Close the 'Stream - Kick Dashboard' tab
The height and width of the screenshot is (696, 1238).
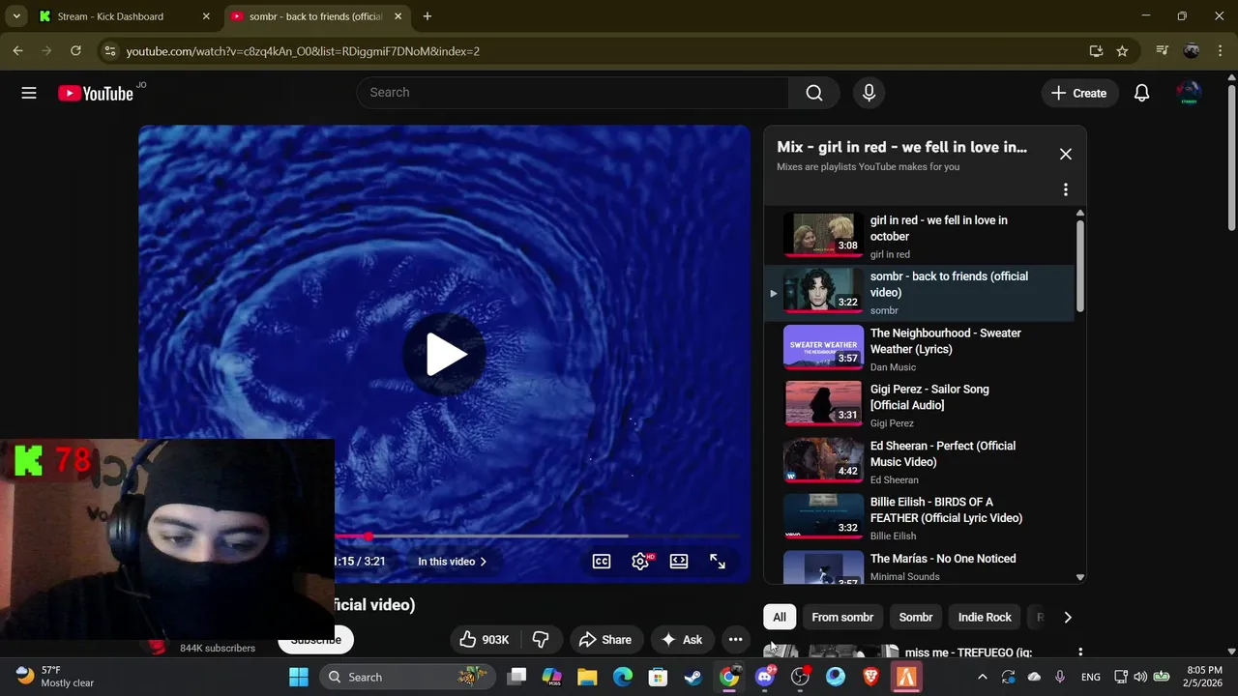(x=206, y=16)
